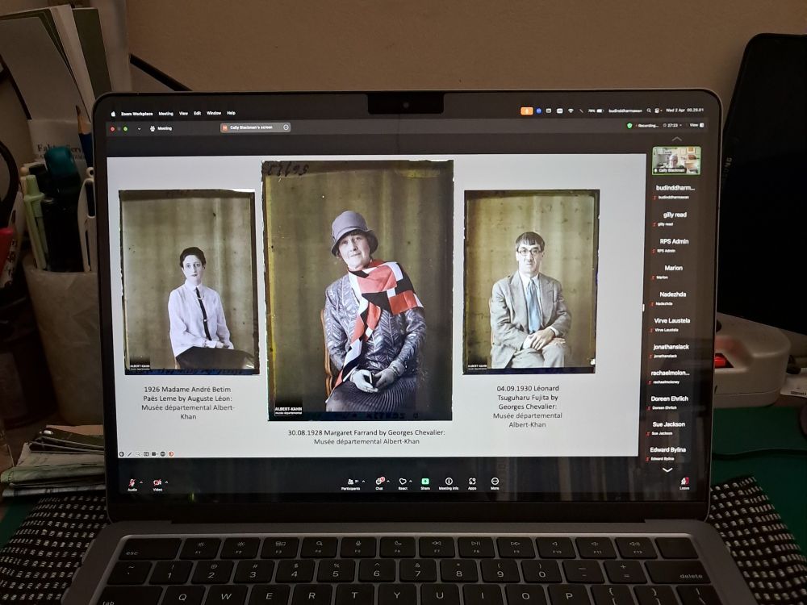
Task: Click the slide's previous arrow control
Action: (x=122, y=454)
